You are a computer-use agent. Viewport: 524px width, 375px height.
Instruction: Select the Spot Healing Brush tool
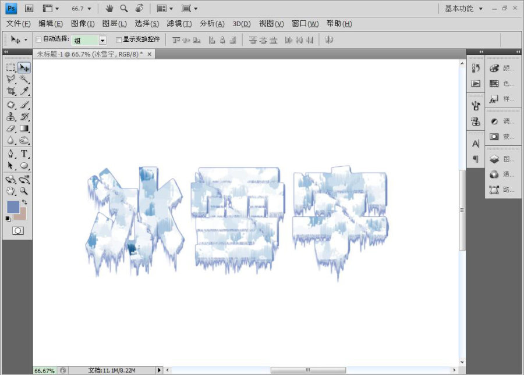pos(10,105)
